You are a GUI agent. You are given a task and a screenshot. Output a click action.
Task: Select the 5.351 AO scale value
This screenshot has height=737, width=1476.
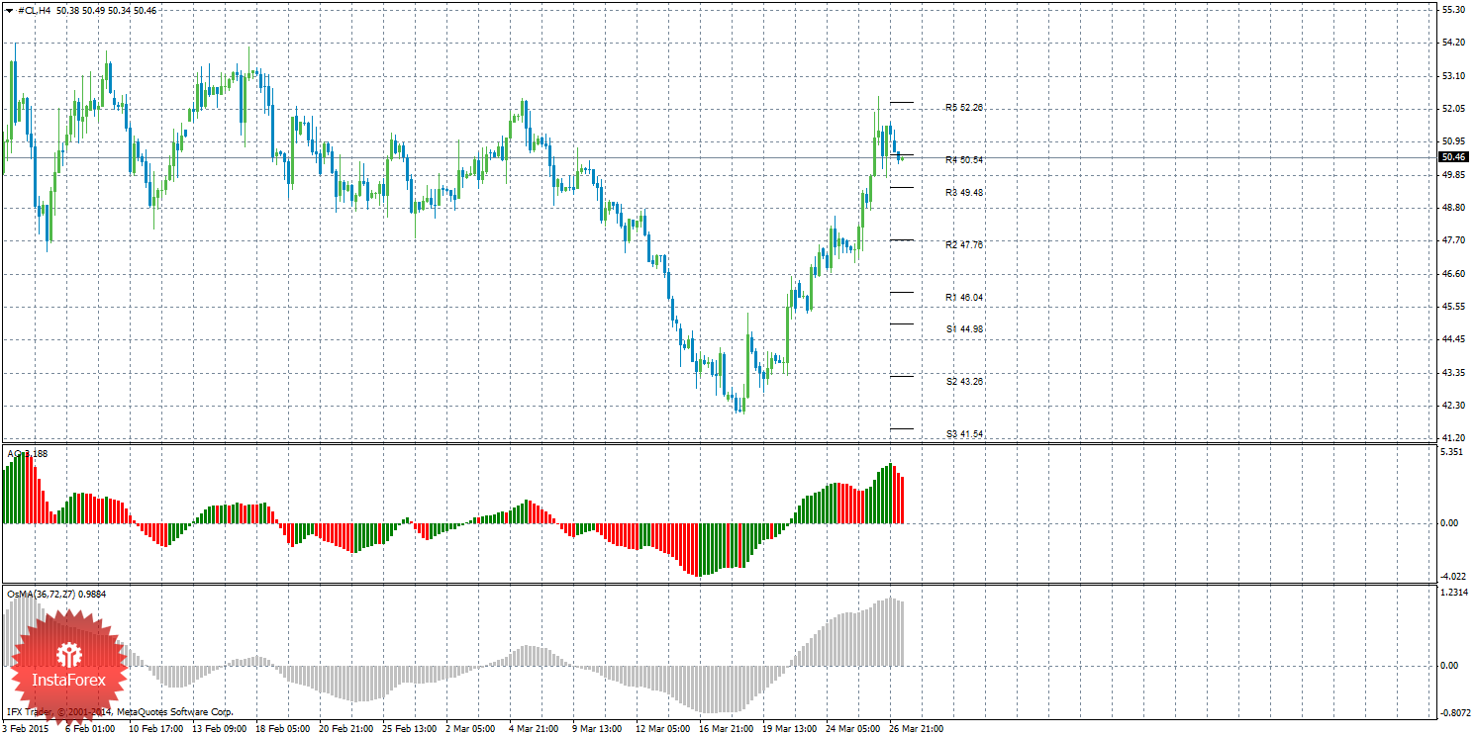[1453, 452]
